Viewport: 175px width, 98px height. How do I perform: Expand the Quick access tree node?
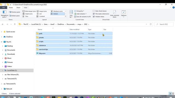(x=2, y=32)
